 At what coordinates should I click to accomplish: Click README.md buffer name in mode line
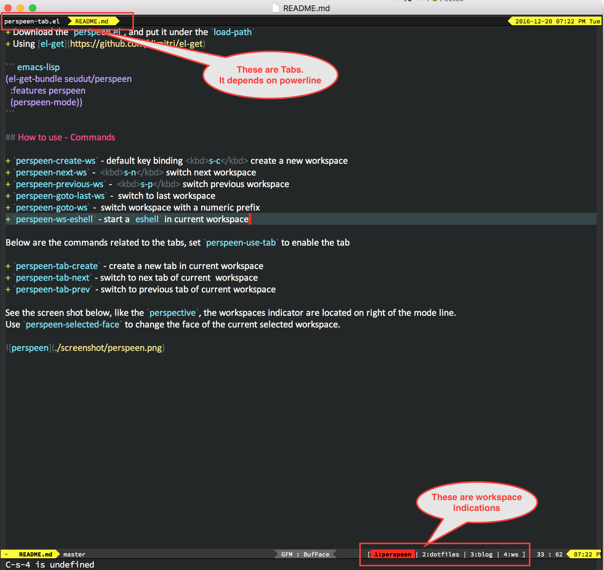tap(35, 554)
